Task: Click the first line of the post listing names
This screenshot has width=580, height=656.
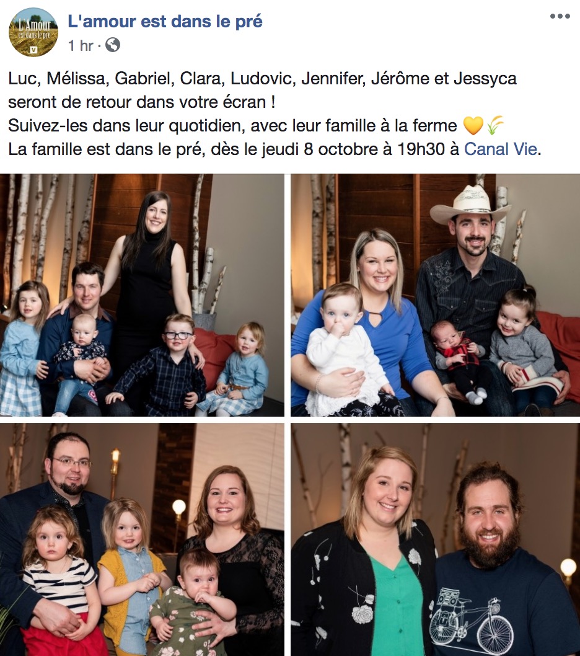Action: 262,79
